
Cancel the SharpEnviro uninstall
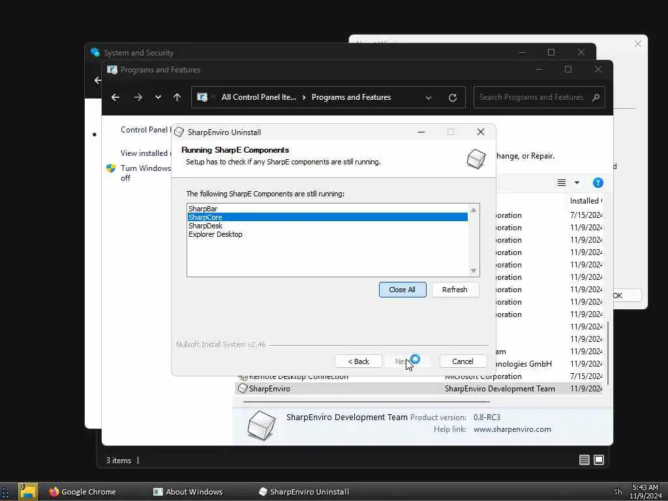(463, 361)
